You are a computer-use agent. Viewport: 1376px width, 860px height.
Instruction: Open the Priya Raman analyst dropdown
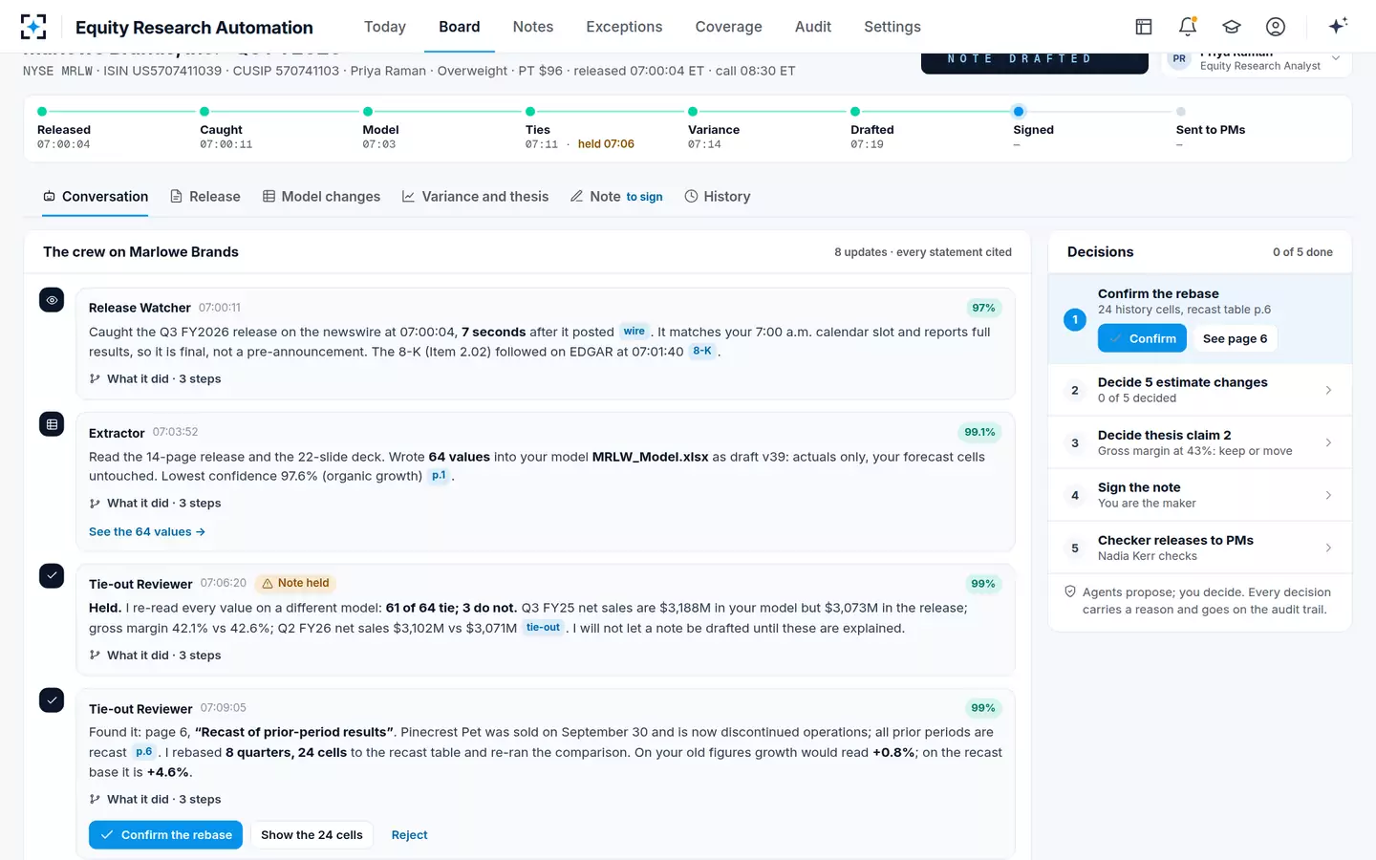pyautogui.click(x=1257, y=60)
